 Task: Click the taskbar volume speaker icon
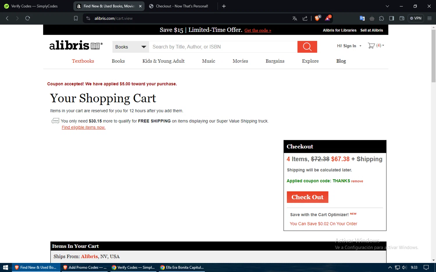point(404,267)
